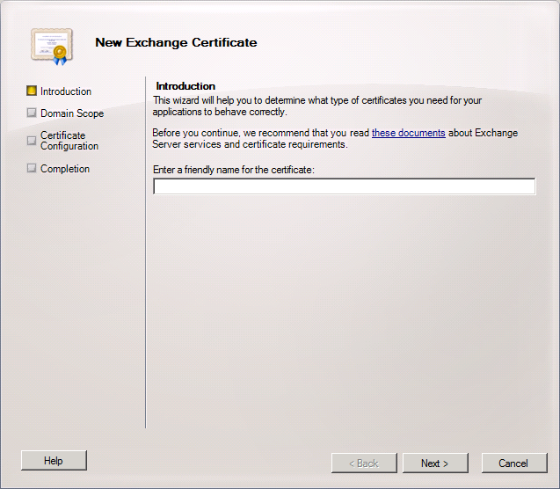Image resolution: width=560 pixels, height=489 pixels.
Task: Click the Certificate Configuration step indicator square
Action: tap(32, 141)
